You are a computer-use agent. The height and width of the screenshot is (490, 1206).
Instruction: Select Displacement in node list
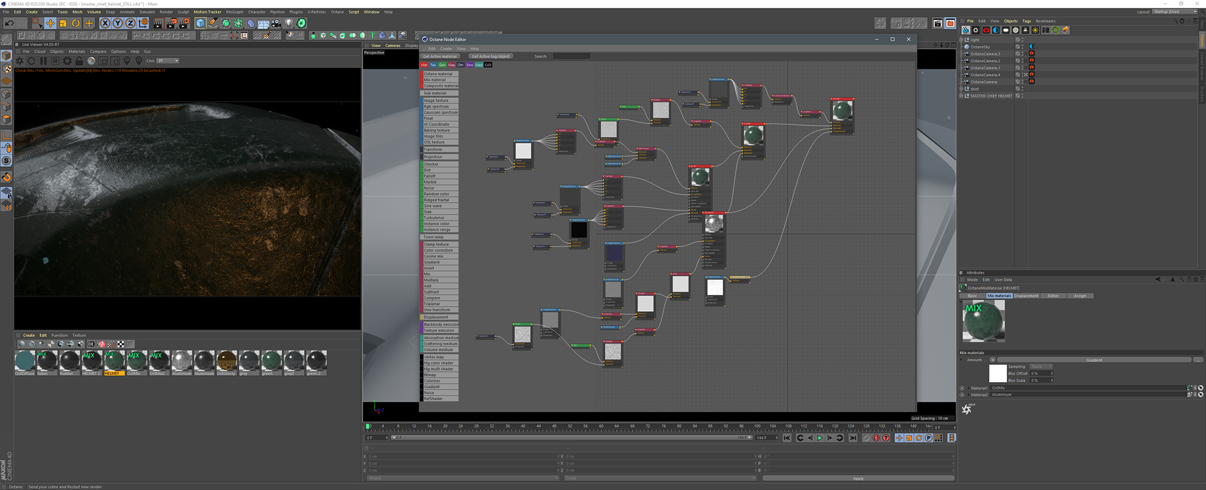(x=440, y=317)
